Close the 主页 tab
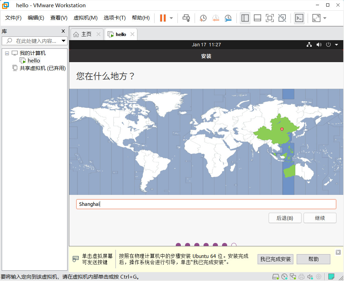This screenshot has height=281, width=344. [98, 34]
